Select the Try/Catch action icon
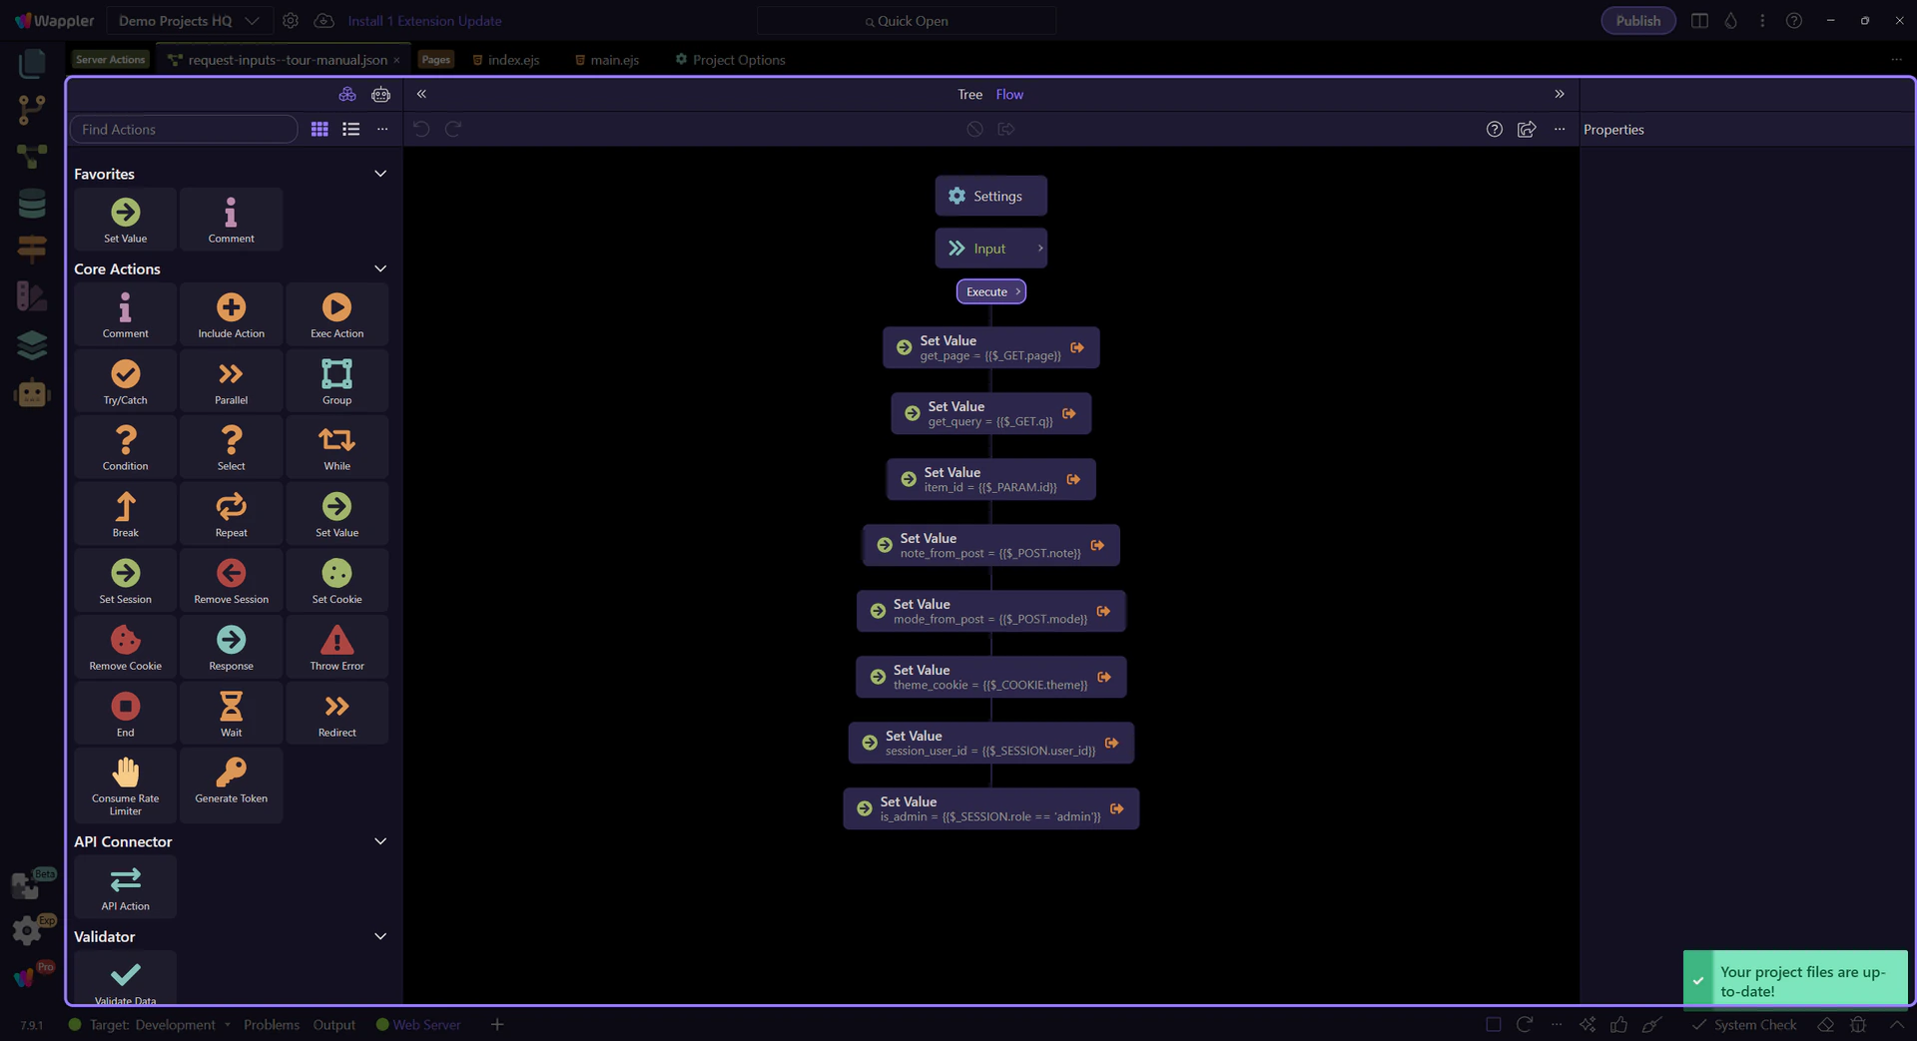The width and height of the screenshot is (1917, 1041). (125, 380)
